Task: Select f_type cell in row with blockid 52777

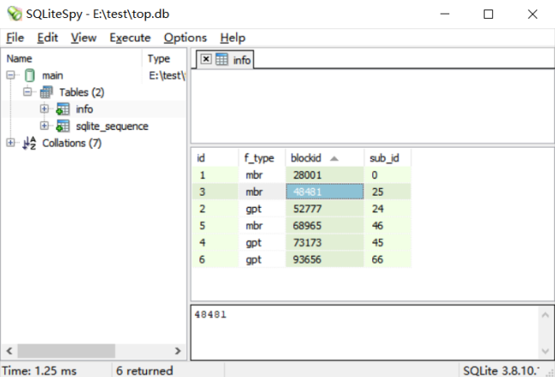Action: (x=262, y=209)
